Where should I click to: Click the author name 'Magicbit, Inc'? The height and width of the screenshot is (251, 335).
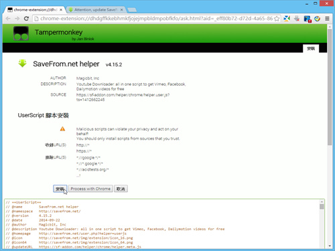pyautogui.click(x=88, y=78)
